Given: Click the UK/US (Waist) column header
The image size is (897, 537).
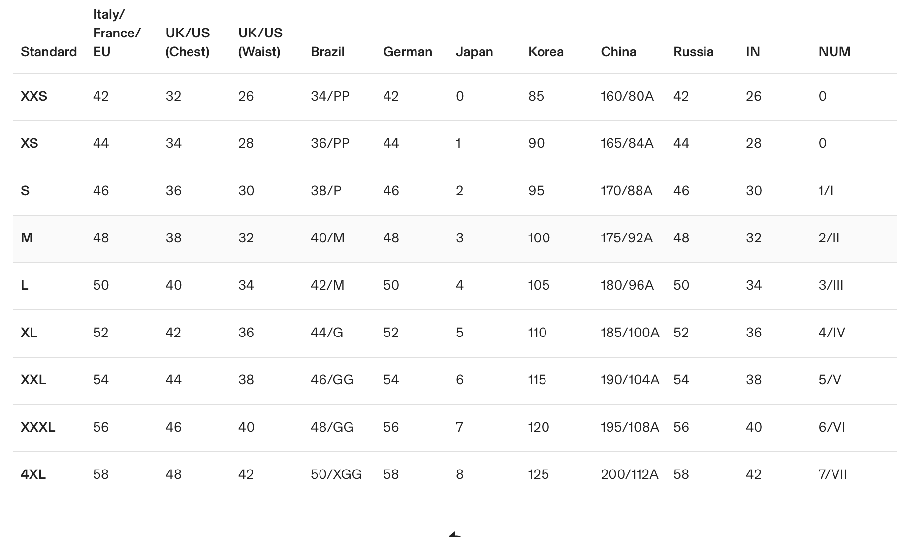Looking at the screenshot, I should (x=260, y=42).
